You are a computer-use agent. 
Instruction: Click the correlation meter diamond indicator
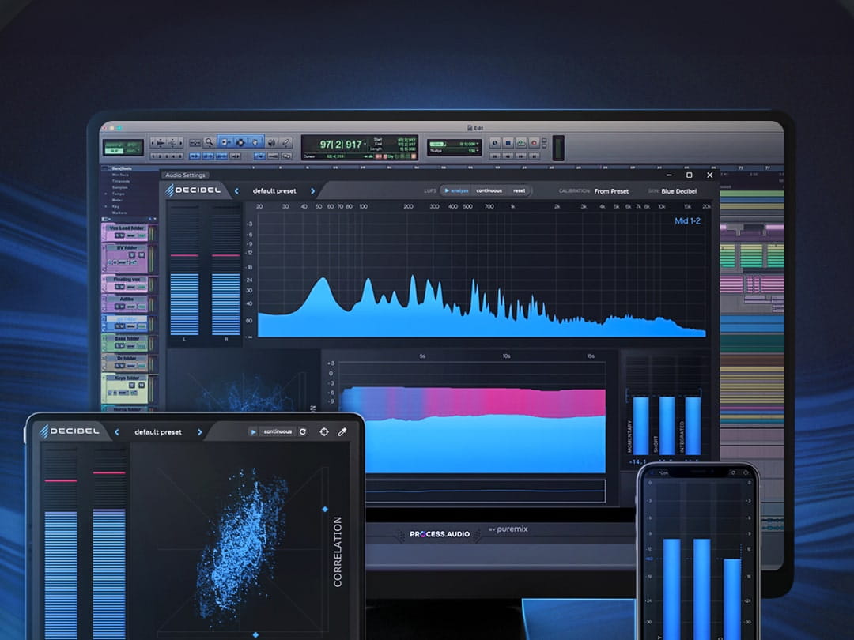(325, 510)
